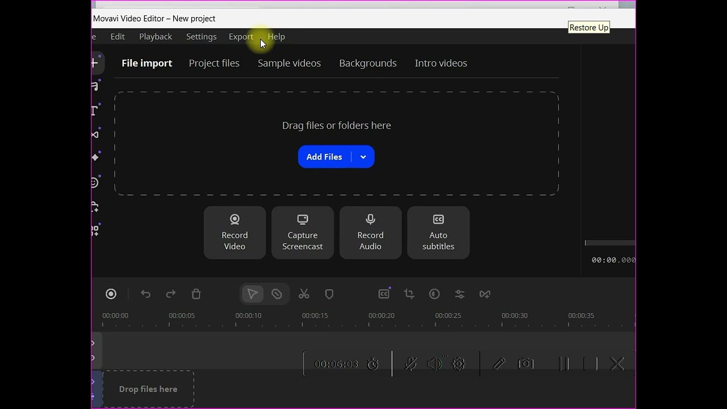Viewport: 727px width, 409px height.
Task: Open the Transitions sidebar tab
Action: tap(95, 135)
